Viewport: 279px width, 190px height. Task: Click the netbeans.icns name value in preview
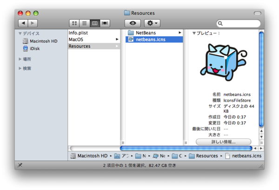click(x=237, y=95)
